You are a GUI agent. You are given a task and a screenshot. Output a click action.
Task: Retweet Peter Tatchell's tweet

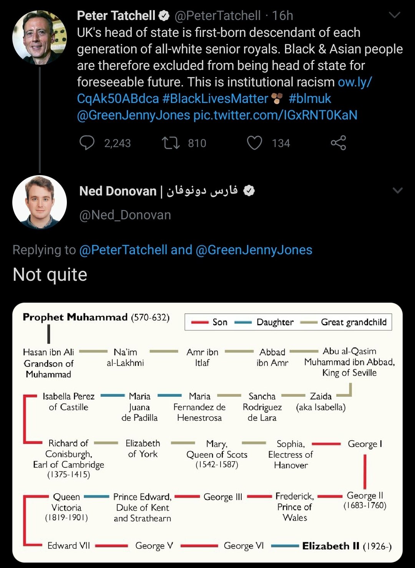[x=171, y=143]
